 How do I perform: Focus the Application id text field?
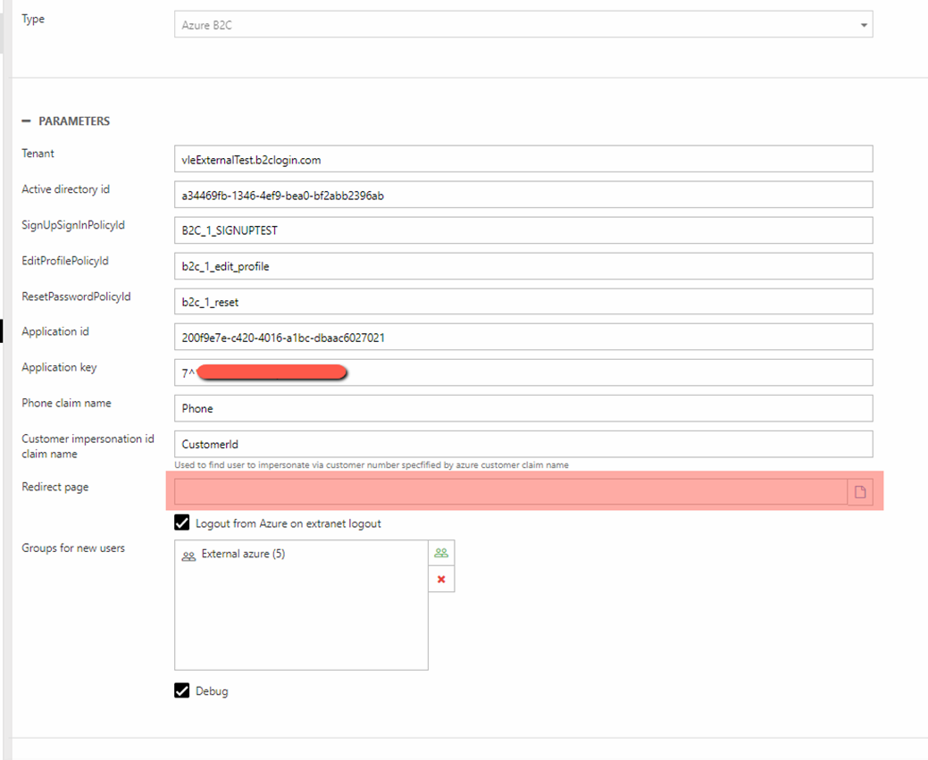523,338
